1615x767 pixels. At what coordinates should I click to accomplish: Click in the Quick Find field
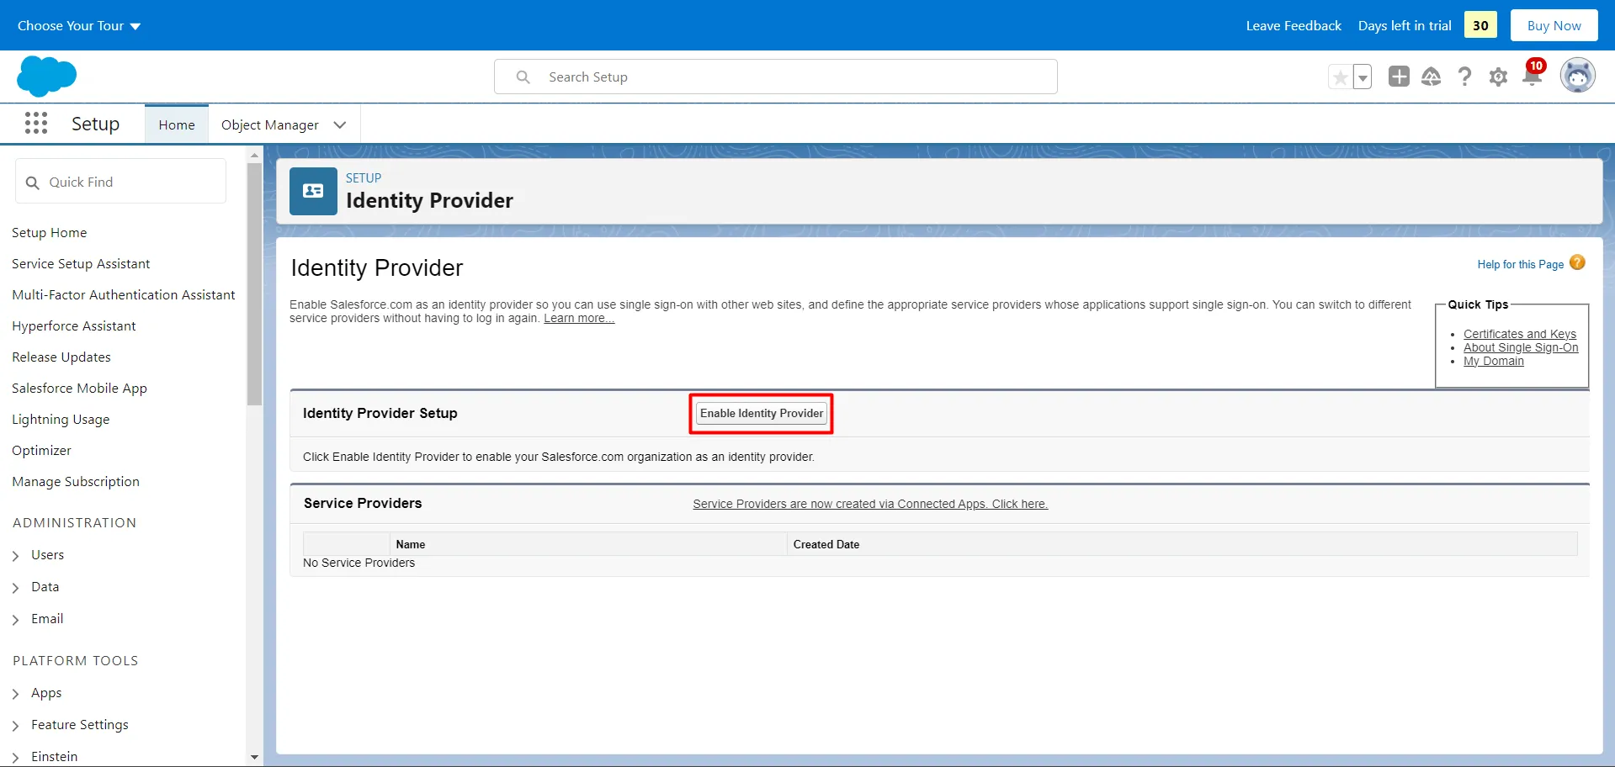[x=120, y=182]
